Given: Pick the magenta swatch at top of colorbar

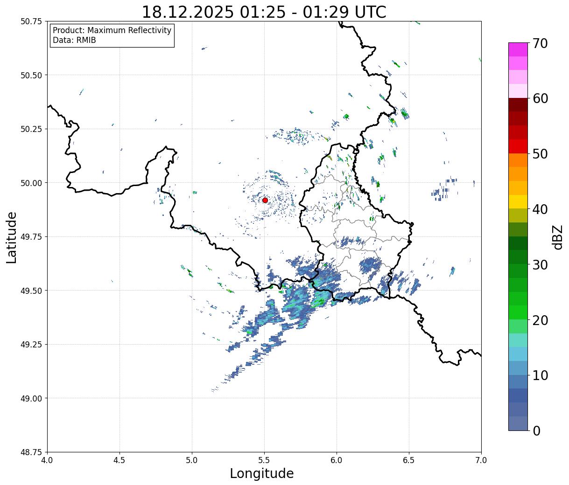Looking at the screenshot, I should pos(518,49).
